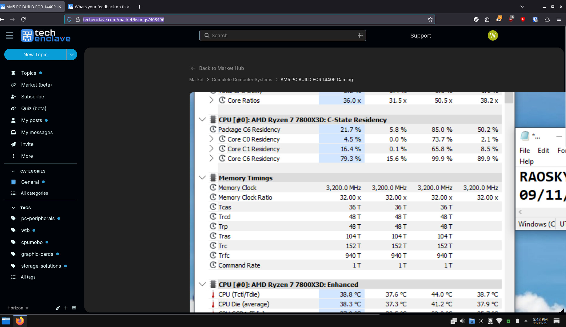566x327 pixels.
Task: Click the hamburger sidebar toggle icon
Action: click(x=9, y=35)
